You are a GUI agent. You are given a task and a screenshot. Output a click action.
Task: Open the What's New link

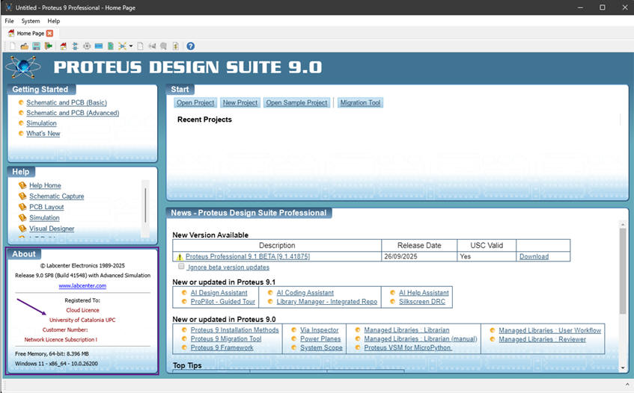point(43,134)
